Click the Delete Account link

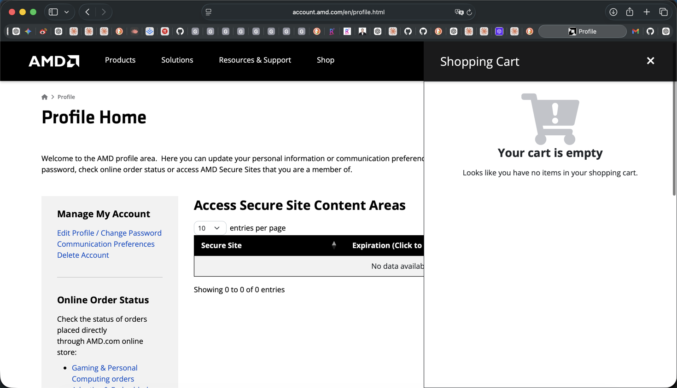pos(83,255)
